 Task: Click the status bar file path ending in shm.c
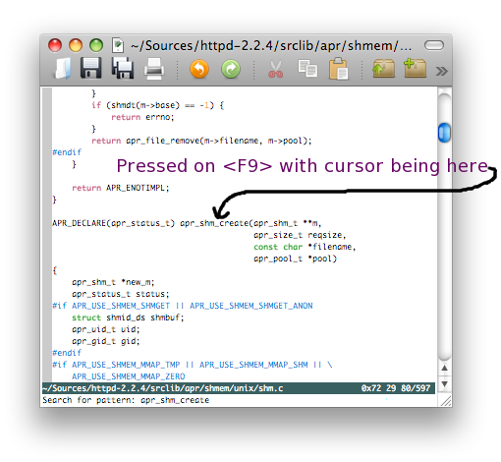click(x=163, y=388)
